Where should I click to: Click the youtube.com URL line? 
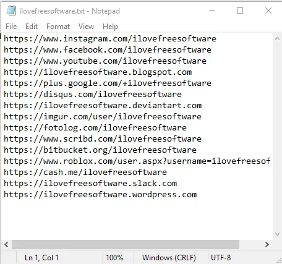pos(105,61)
